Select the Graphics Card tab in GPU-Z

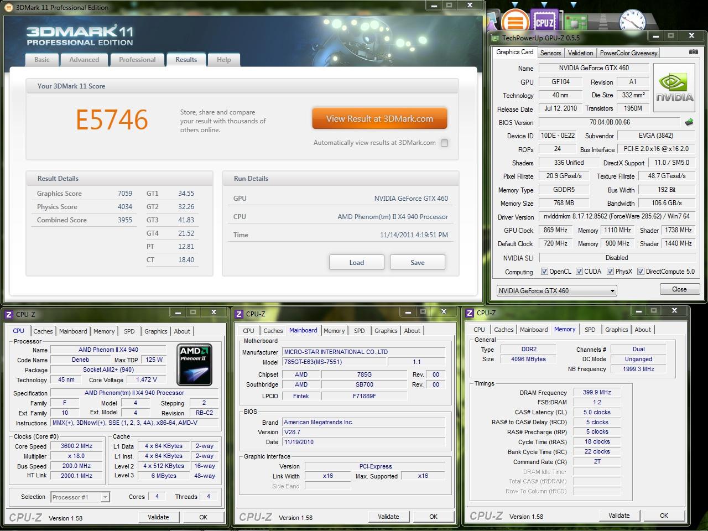point(515,52)
